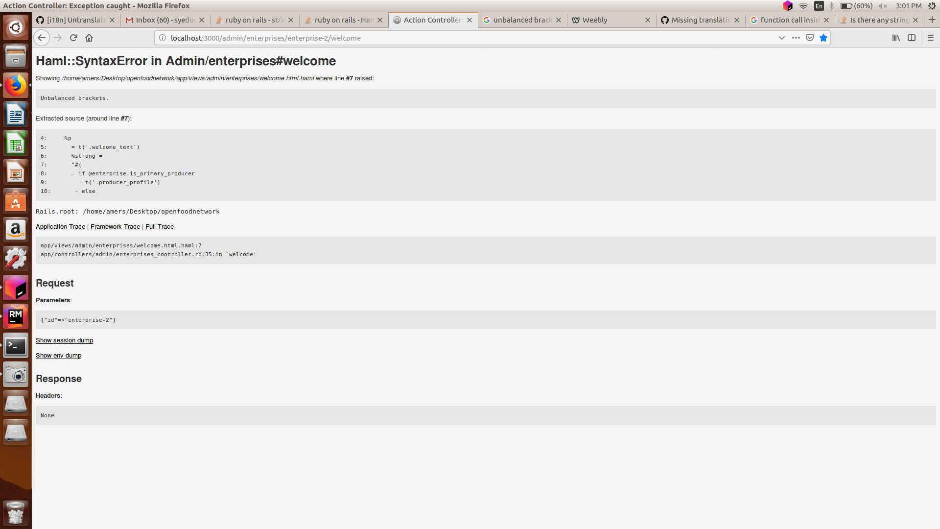This screenshot has width=940, height=529.
Task: Open Firefox hamburger menu
Action: click(931, 38)
